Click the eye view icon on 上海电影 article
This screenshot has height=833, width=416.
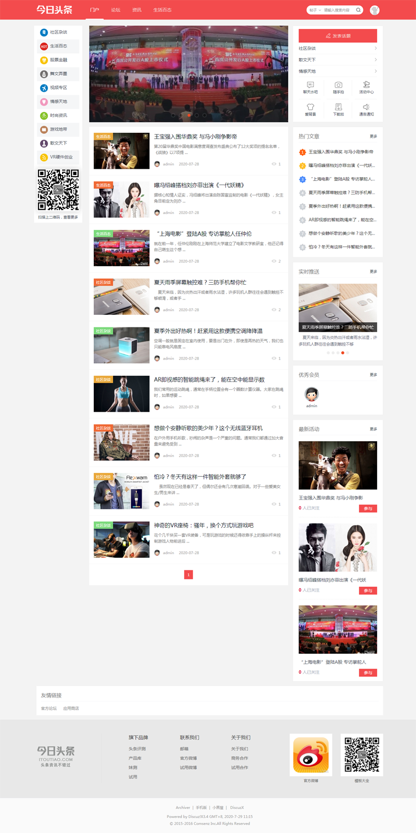(274, 261)
